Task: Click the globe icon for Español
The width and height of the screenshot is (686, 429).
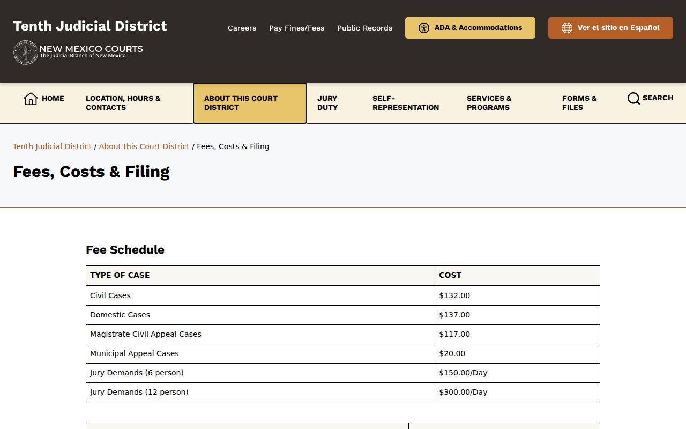Action: pos(567,28)
